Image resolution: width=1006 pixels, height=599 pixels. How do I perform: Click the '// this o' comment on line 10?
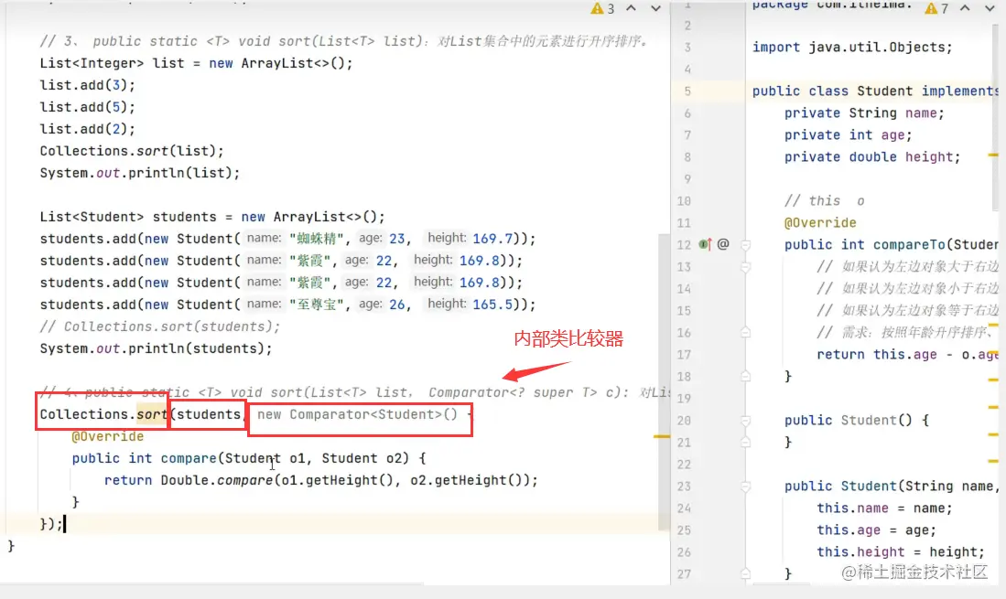point(825,201)
